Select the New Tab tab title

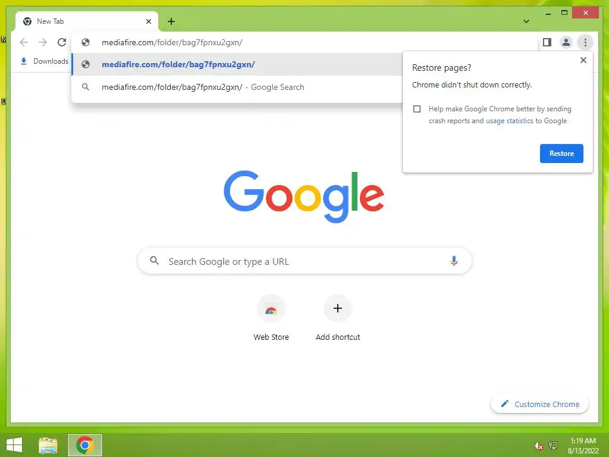click(x=50, y=21)
